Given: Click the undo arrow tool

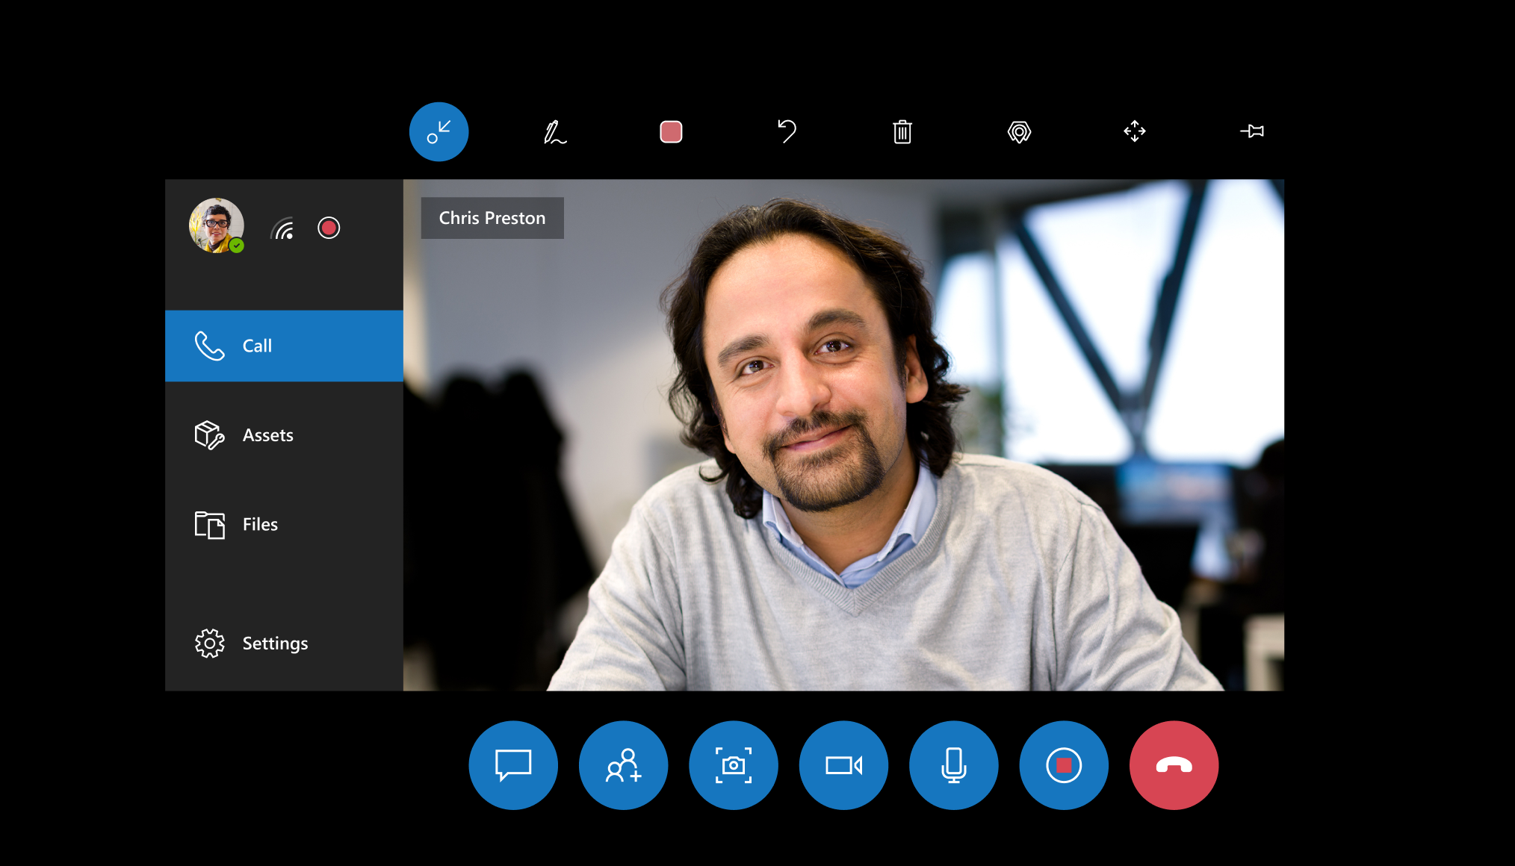Looking at the screenshot, I should coord(787,132).
